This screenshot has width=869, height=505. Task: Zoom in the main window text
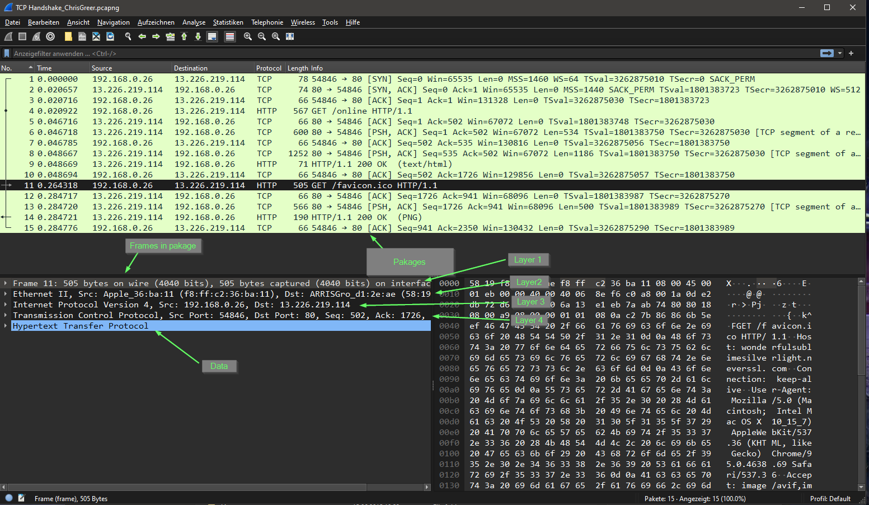(248, 36)
